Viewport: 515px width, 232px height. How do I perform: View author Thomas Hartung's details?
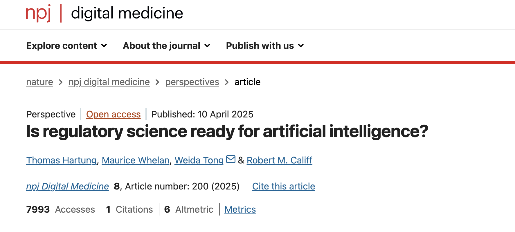click(x=61, y=160)
